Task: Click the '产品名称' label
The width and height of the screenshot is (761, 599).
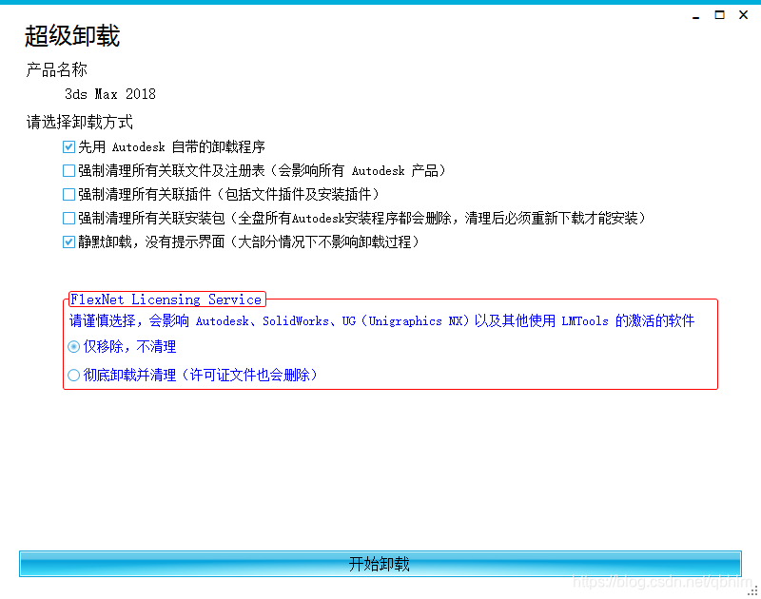Action: tap(57, 69)
